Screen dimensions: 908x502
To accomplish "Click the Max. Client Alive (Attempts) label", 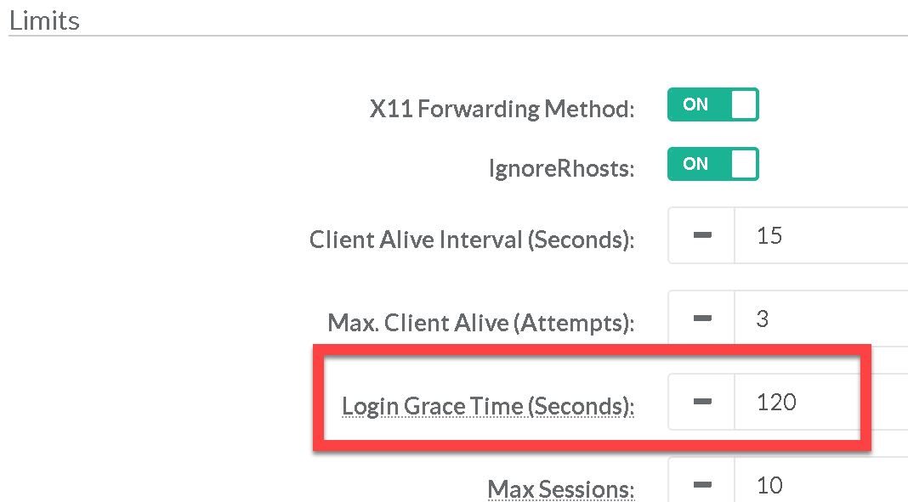I will click(480, 324).
